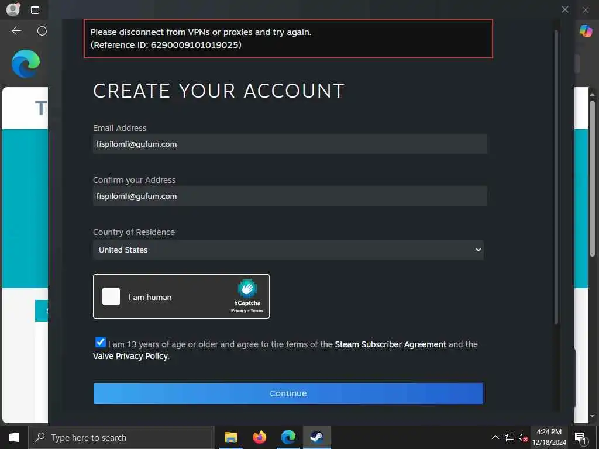Screen dimensions: 599x449
Task: Click the blue Continue button
Action: click(288, 393)
